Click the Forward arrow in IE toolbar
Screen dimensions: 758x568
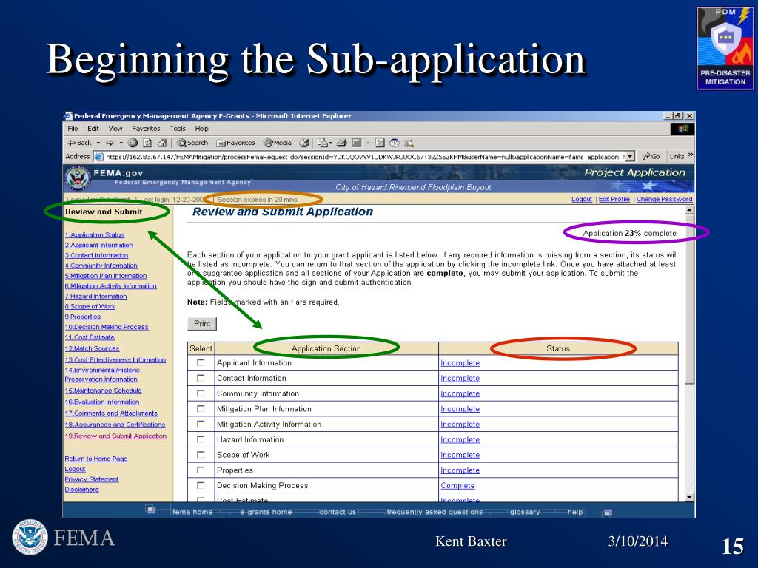[x=110, y=143]
